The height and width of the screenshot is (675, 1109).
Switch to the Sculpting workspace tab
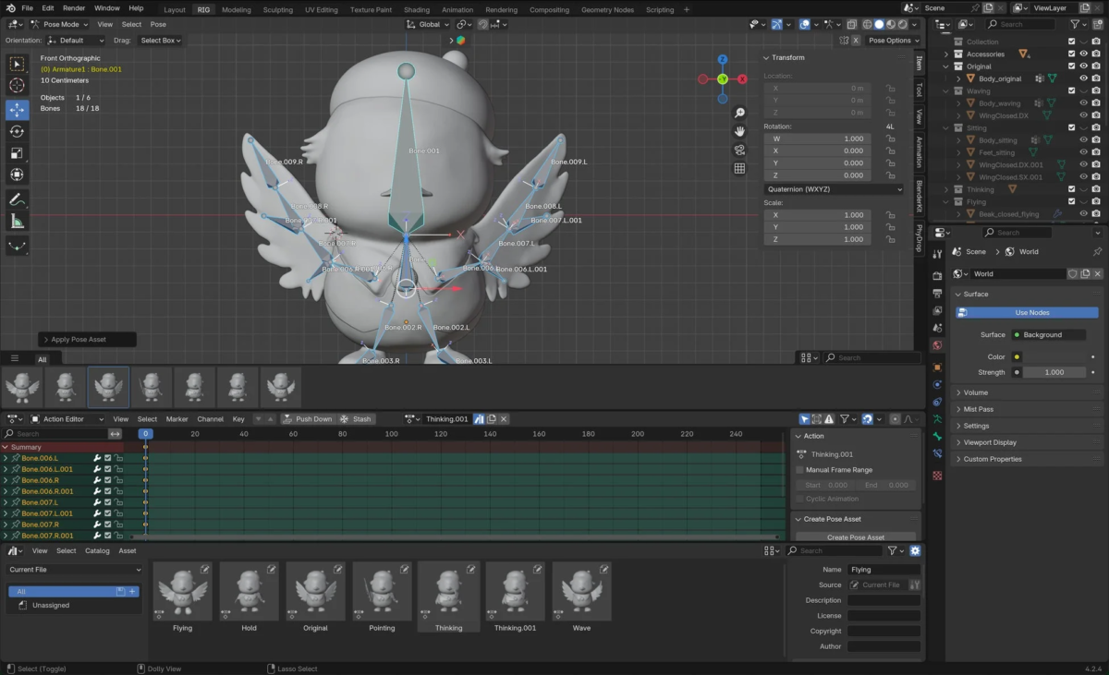[277, 10]
